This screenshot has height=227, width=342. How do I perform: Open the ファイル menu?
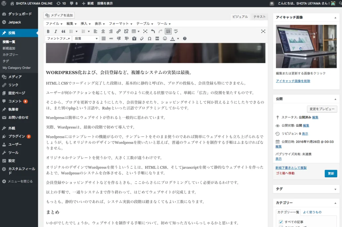(x=54, y=24)
